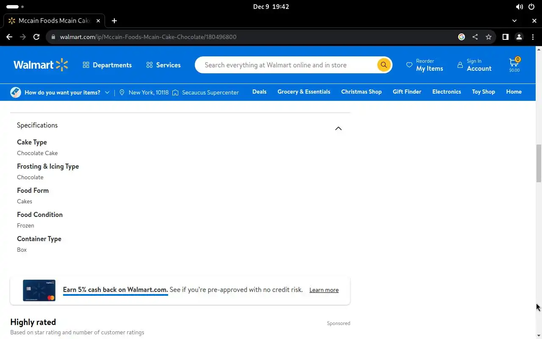The height and width of the screenshot is (339, 542).
Task: Click the Walmart logo
Action: tap(41, 65)
